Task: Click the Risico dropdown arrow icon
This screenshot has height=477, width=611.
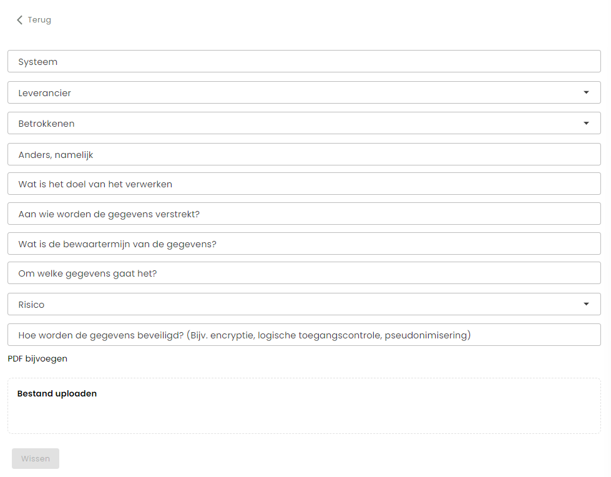Action: pyautogui.click(x=586, y=304)
